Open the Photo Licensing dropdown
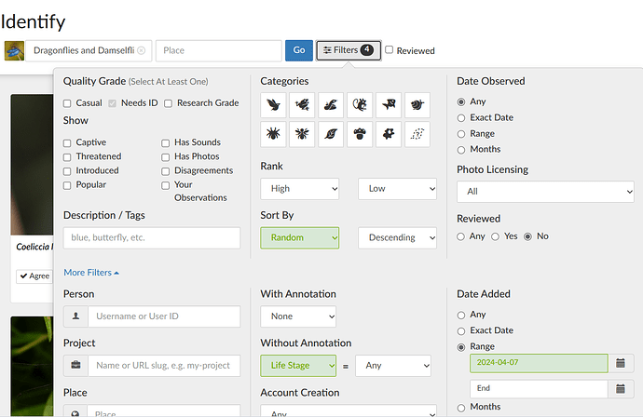Viewport: 643px width, 417px height. point(545,191)
